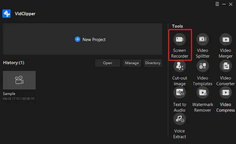Close the VidClipper window
236x144 pixels.
pyautogui.click(x=231, y=4)
